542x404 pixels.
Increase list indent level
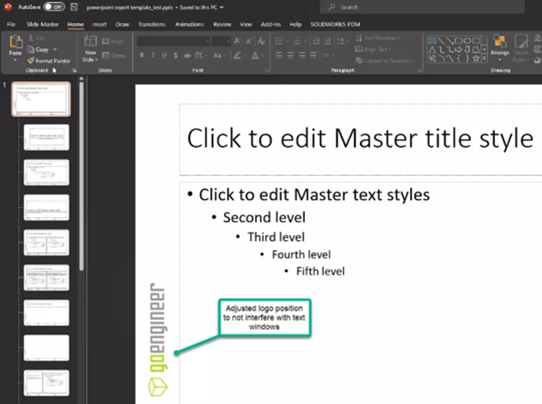pos(328,41)
